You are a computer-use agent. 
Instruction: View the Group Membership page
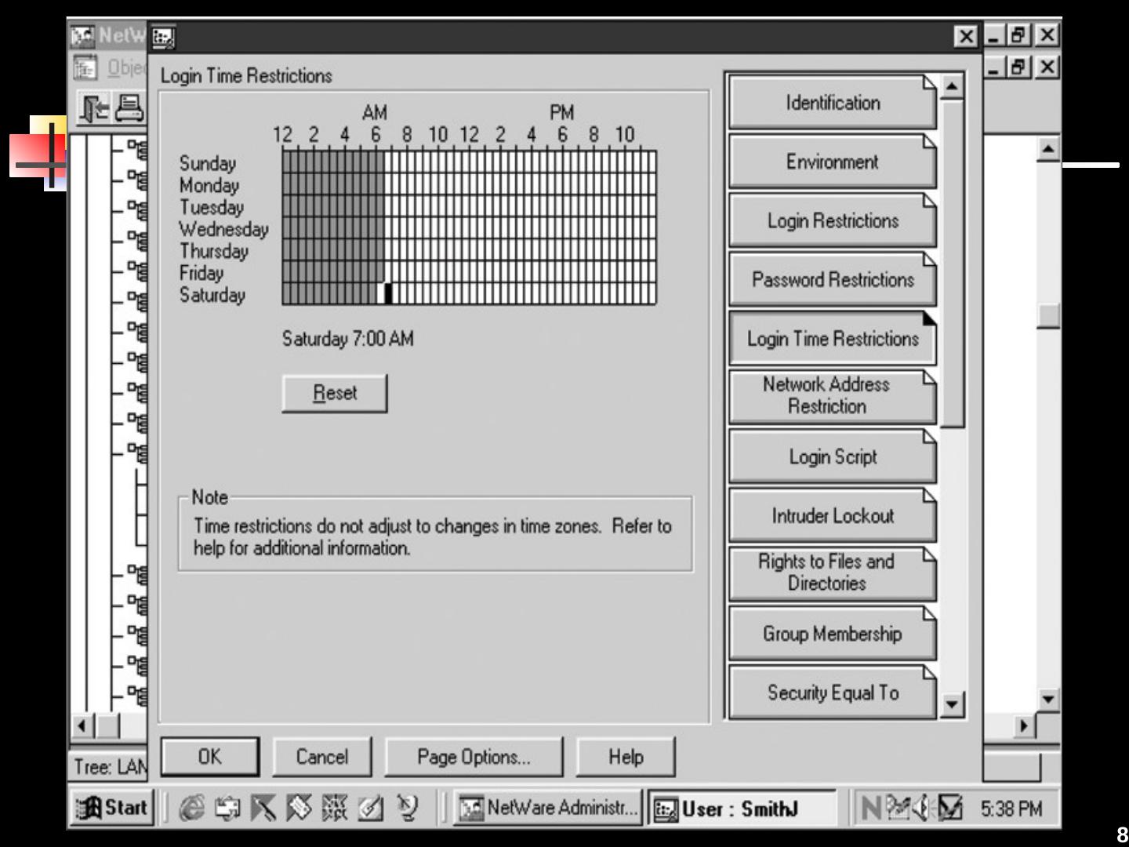pos(833,634)
